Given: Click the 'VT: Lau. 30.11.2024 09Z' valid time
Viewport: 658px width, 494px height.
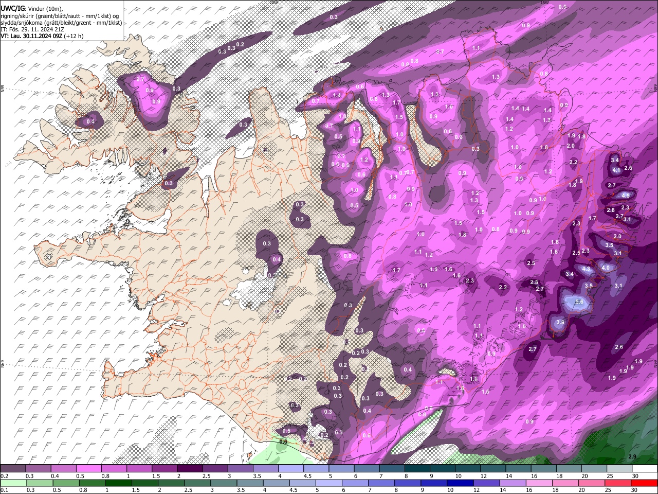Looking at the screenshot, I should (x=32, y=36).
